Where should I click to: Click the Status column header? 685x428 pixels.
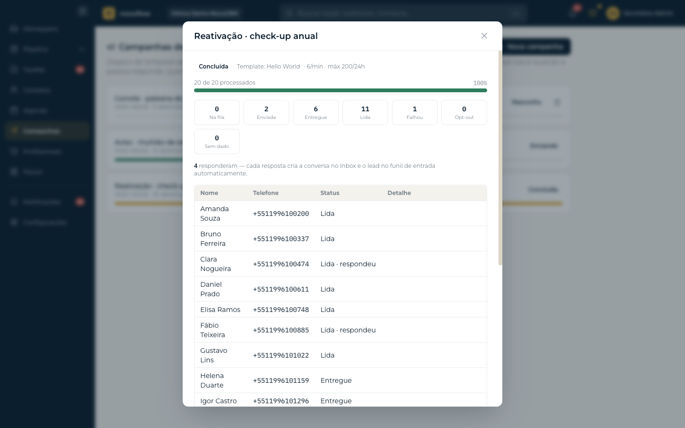tap(330, 193)
